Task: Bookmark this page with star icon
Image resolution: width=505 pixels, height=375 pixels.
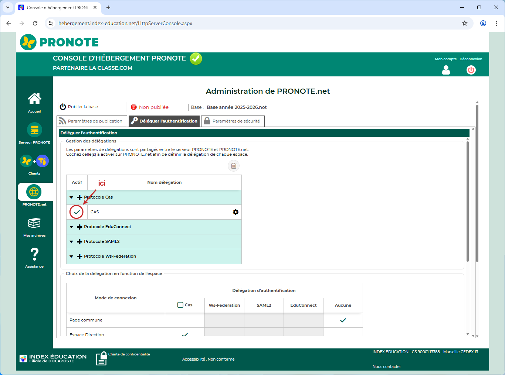Action: tap(465, 23)
